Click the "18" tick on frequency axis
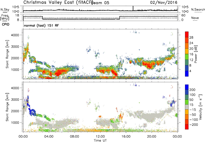 [17, 15]
